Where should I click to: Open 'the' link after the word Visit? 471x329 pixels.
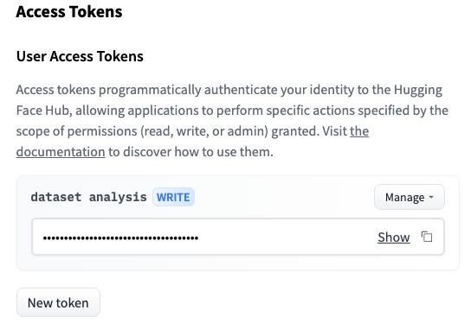359,131
